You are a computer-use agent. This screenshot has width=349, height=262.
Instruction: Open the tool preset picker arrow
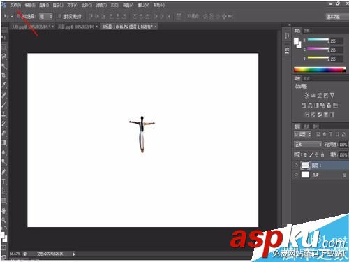[12, 17]
